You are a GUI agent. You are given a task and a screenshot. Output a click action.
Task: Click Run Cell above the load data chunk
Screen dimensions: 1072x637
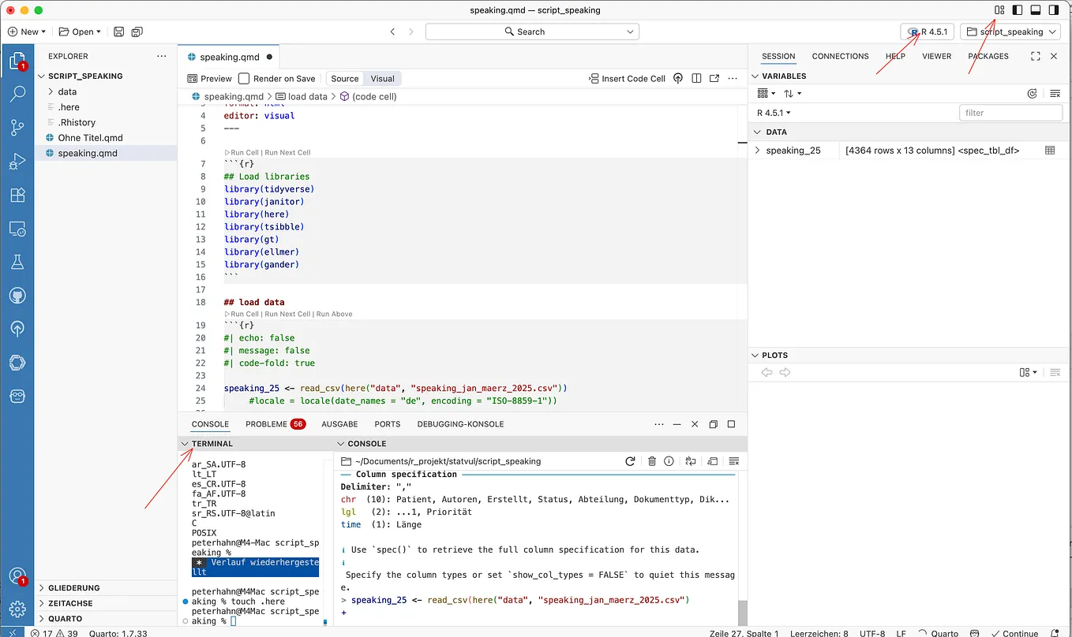tap(242, 314)
